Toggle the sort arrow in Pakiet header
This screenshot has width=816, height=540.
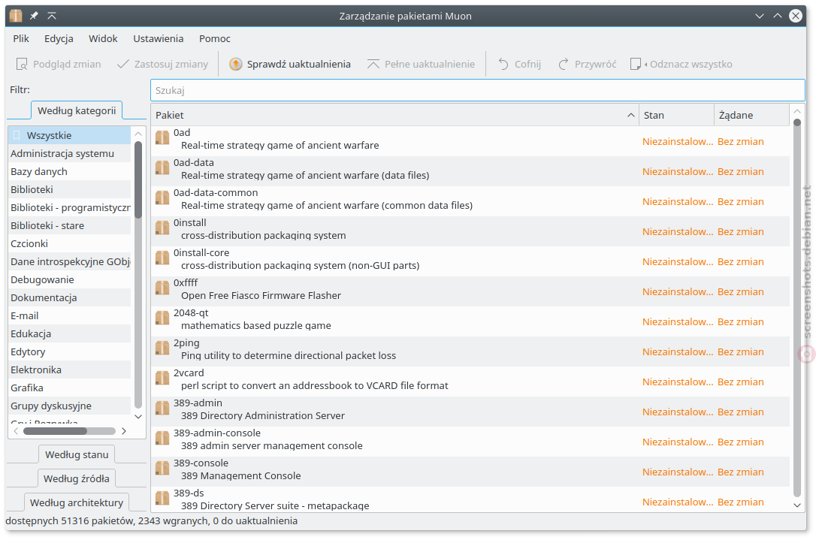[x=630, y=115]
